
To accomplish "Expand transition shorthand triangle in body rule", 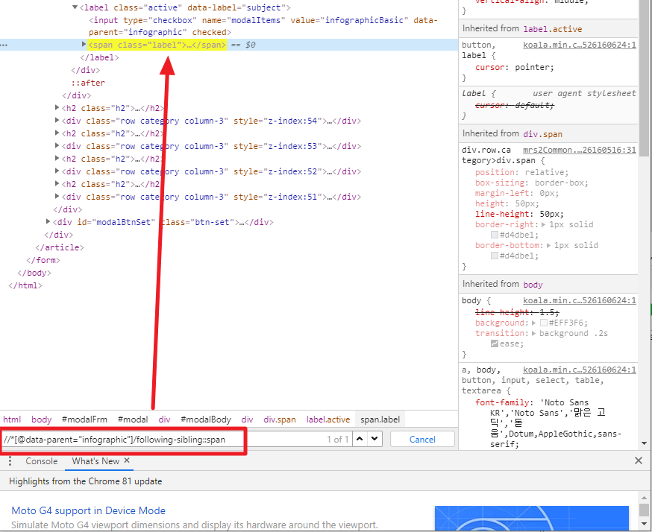I will click(534, 333).
